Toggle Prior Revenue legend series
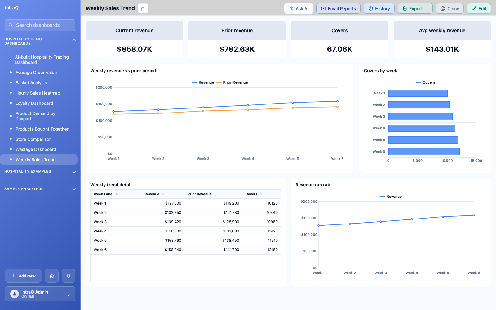Viewport: 496px width, 310px height. click(232, 82)
